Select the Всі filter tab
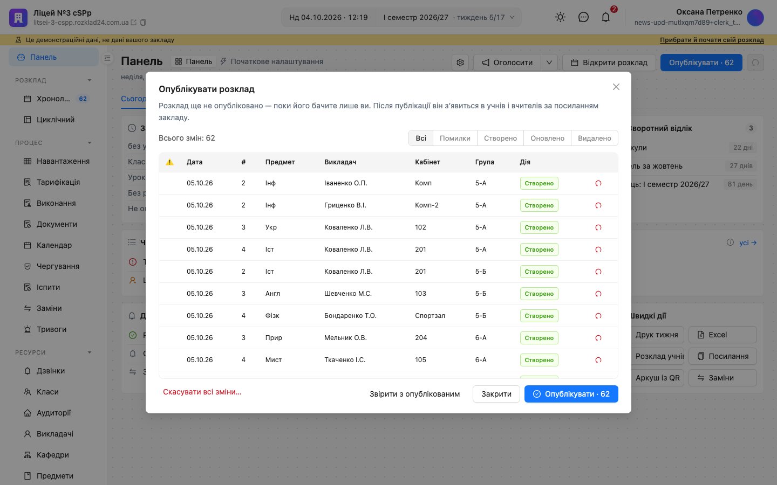This screenshot has height=485, width=777. click(421, 138)
